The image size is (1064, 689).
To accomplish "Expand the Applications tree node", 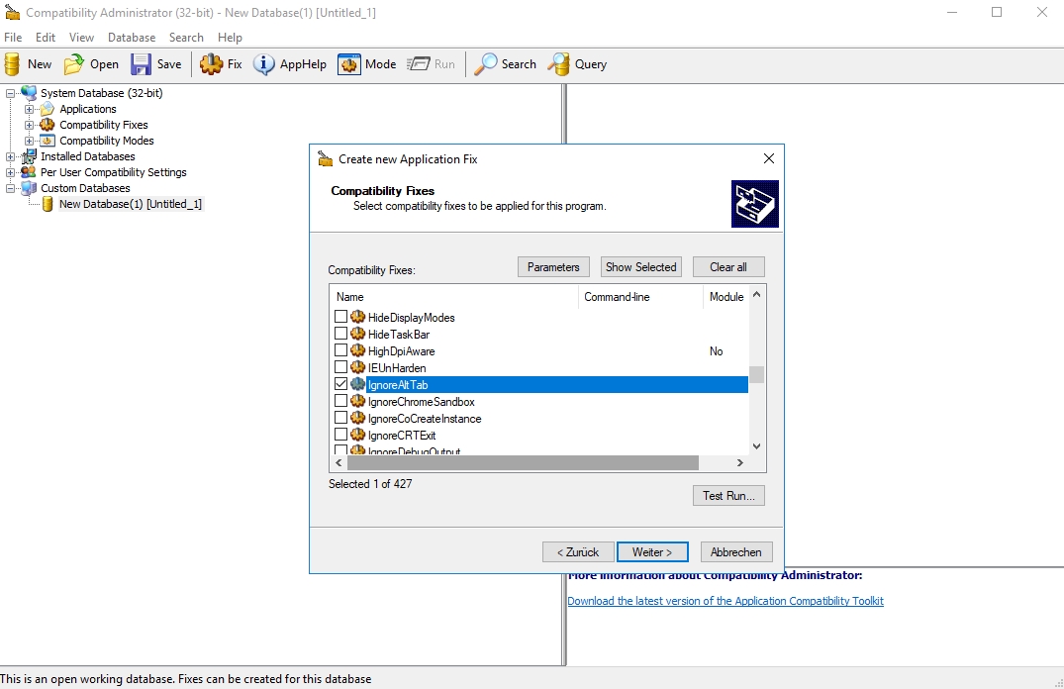I will (x=29, y=109).
